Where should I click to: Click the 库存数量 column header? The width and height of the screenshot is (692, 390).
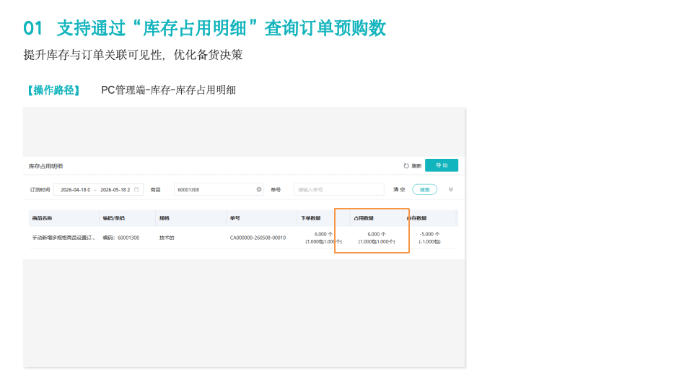417,218
